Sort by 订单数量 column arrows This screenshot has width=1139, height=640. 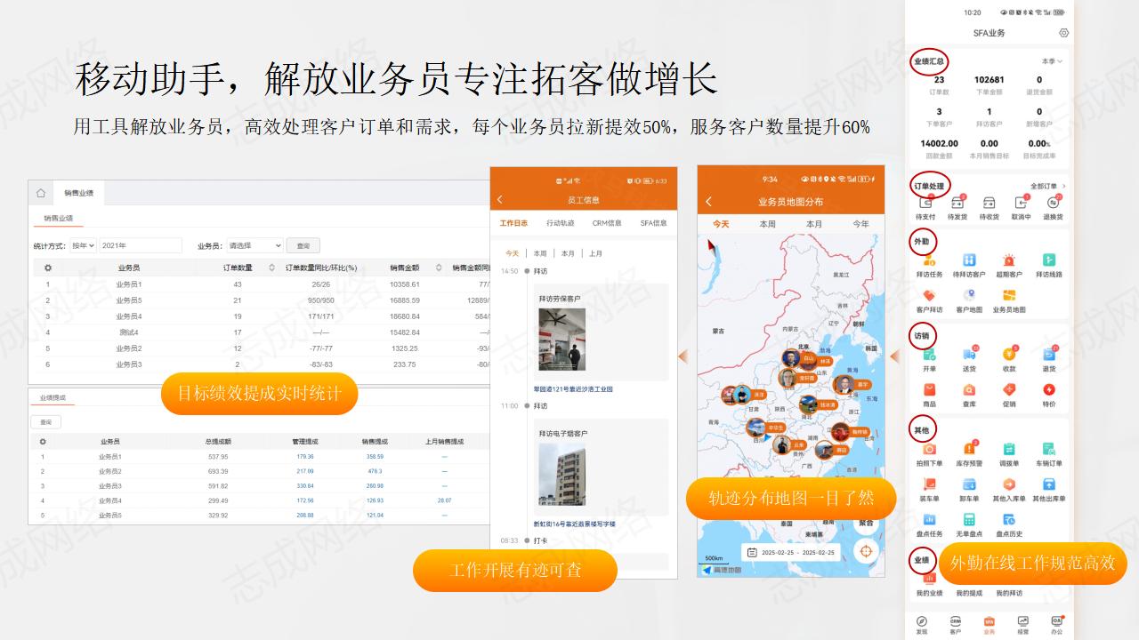271,268
